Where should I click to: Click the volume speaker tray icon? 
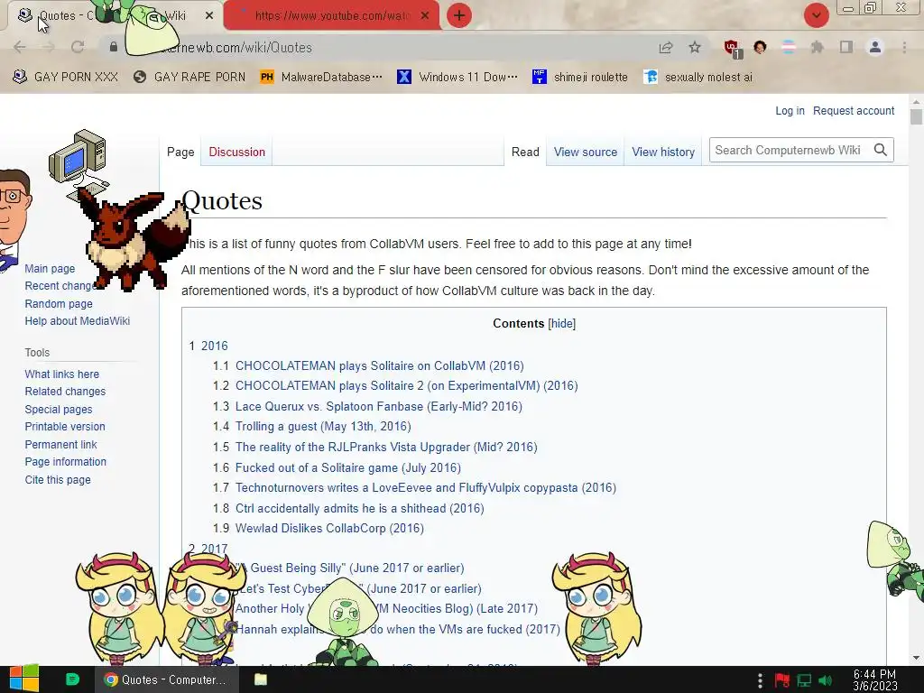coord(826,680)
